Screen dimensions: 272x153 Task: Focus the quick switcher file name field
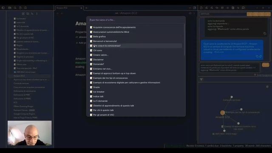(136, 20)
